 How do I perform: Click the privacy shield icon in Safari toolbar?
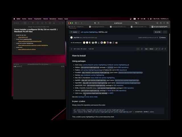coord(95,23)
